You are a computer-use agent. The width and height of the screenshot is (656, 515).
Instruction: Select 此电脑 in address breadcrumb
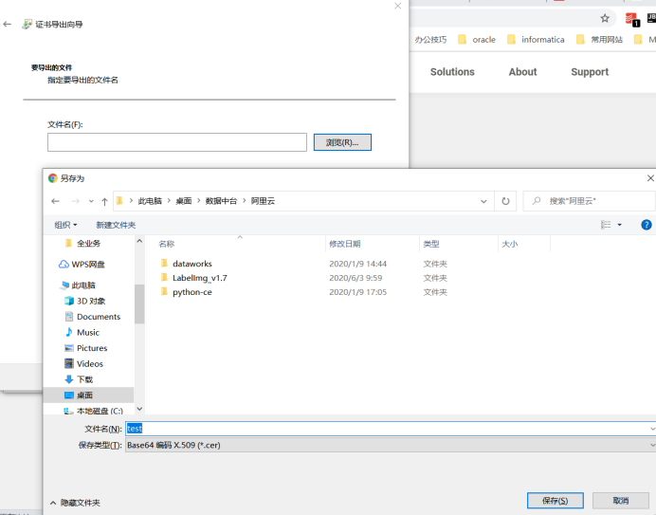pos(150,201)
